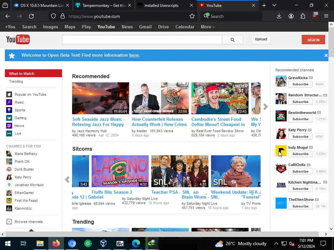Switch to OS X 10.8.5 Mountain Lion tab

click(x=42, y=5)
